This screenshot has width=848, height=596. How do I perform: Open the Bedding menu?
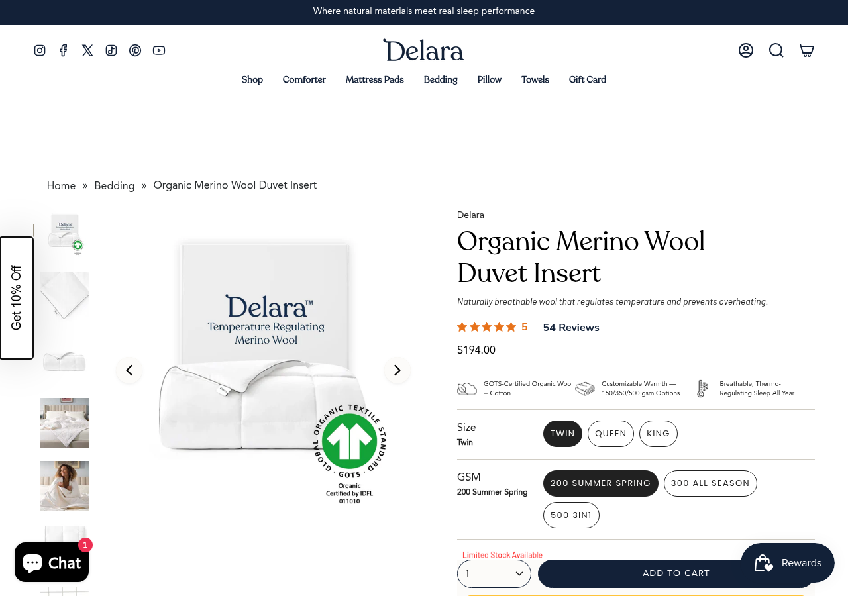(x=441, y=80)
